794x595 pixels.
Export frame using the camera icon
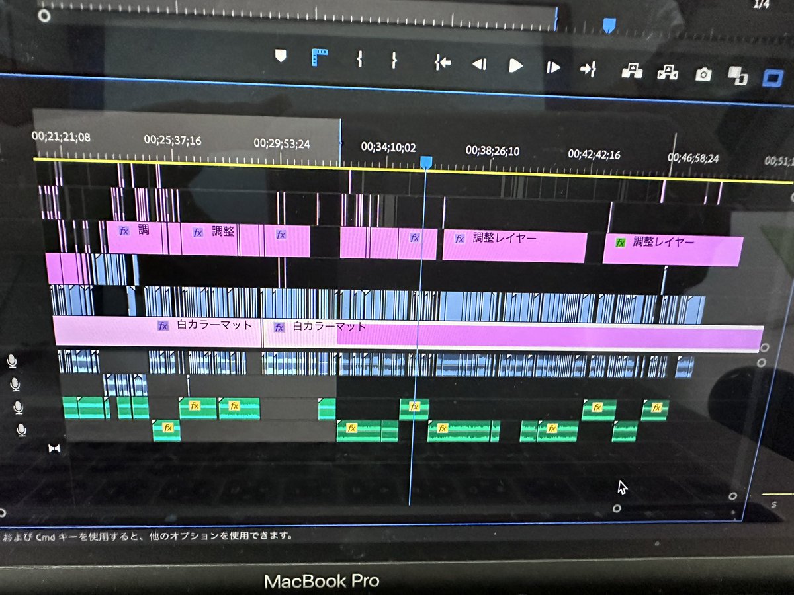(703, 75)
